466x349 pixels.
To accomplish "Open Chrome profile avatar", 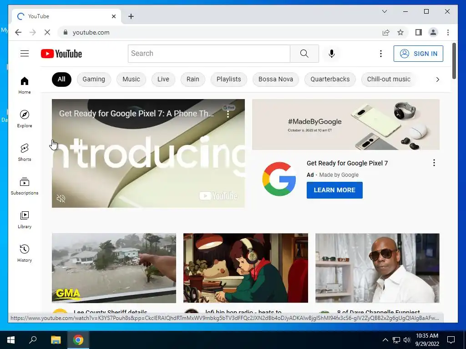I will 433,32.
